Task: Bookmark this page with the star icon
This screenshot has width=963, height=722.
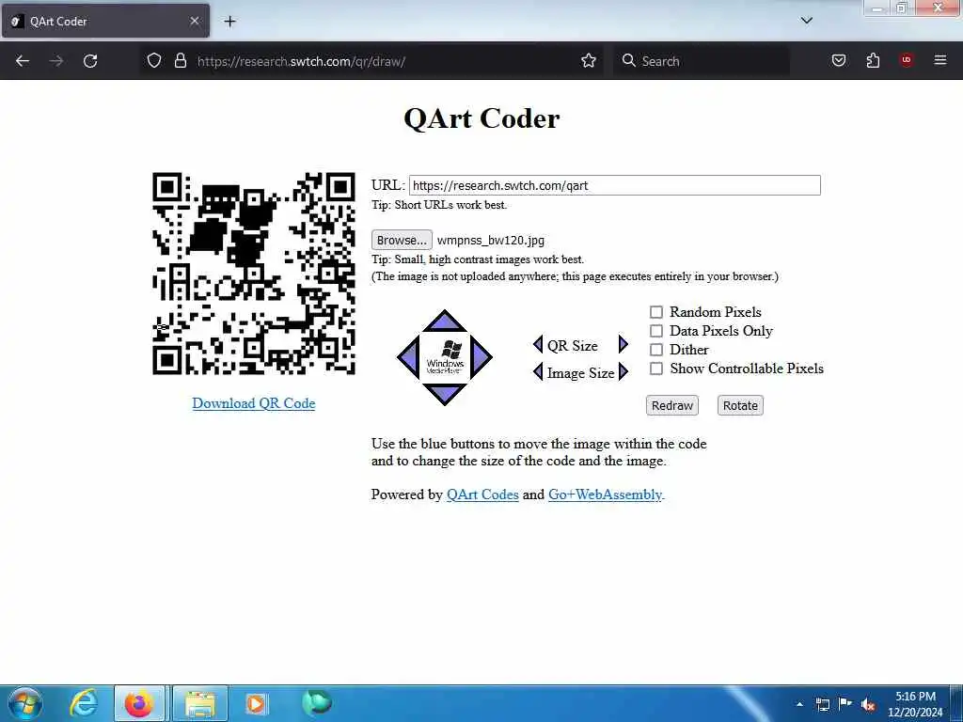Action: click(589, 60)
